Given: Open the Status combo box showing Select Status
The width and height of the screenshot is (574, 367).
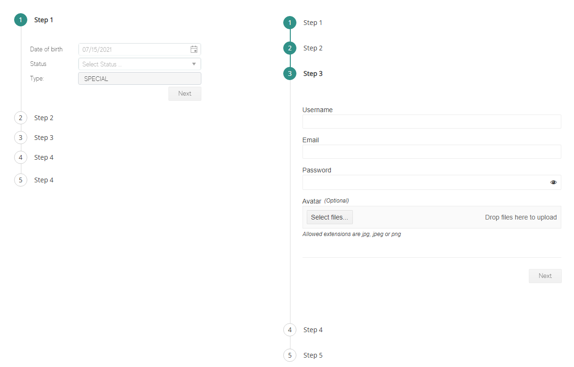Looking at the screenshot, I should (134, 64).
